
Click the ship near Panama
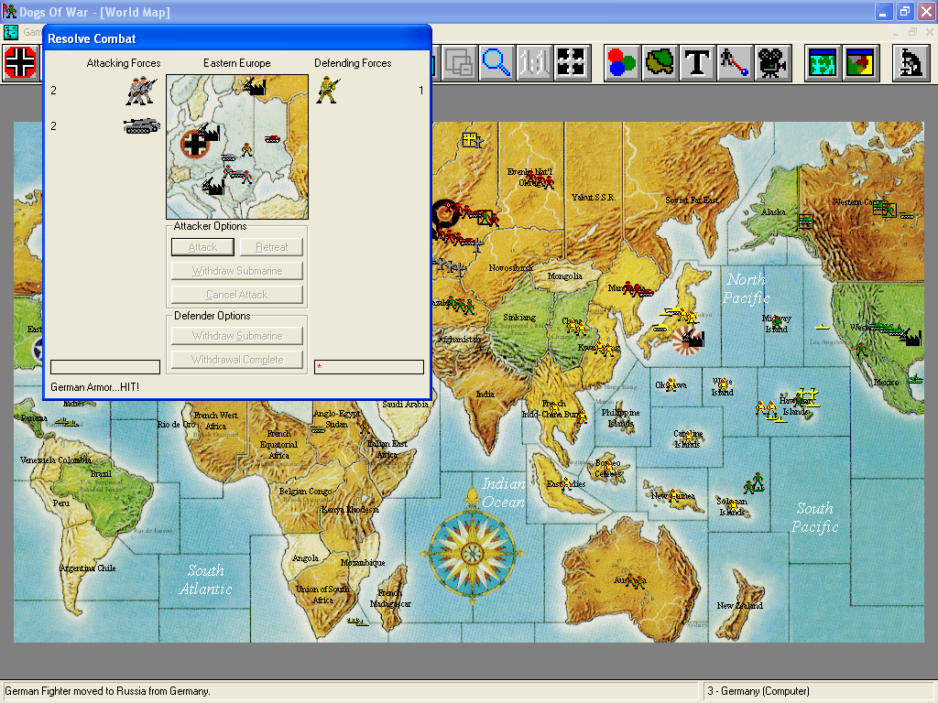point(66,421)
